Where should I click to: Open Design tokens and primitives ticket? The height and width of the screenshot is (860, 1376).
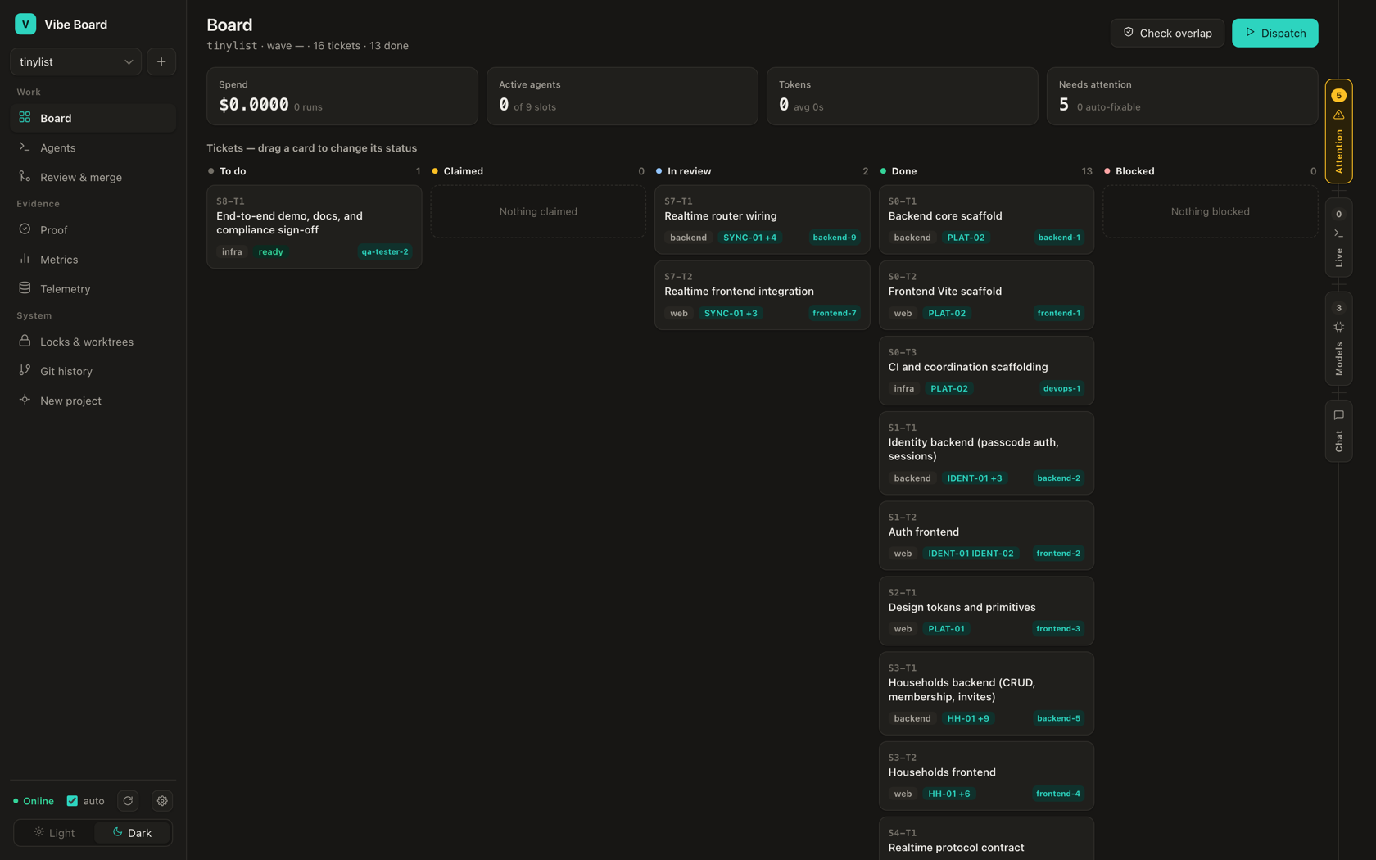click(986, 611)
